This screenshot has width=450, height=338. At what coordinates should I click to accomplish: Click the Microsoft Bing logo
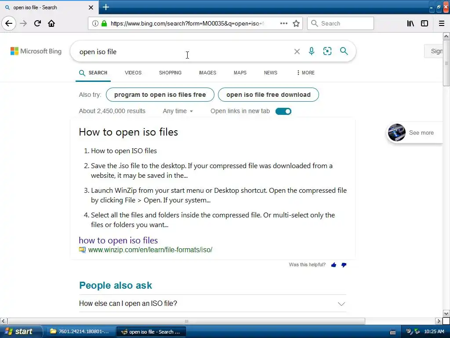click(x=36, y=51)
